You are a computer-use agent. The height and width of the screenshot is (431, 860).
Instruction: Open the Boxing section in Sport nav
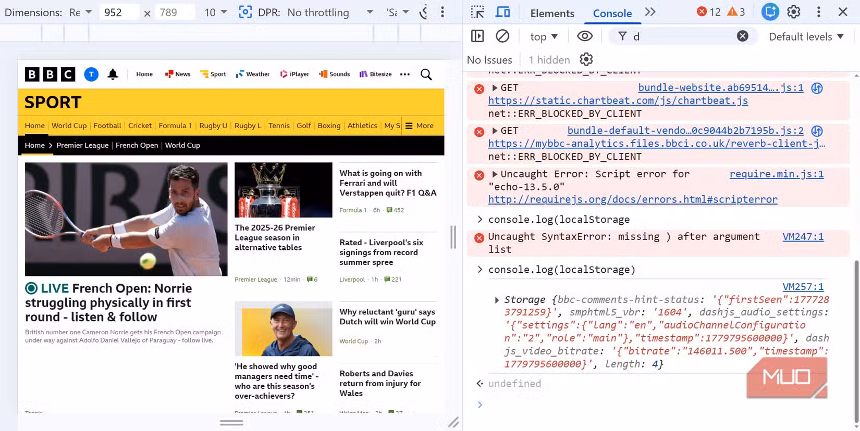[329, 125]
